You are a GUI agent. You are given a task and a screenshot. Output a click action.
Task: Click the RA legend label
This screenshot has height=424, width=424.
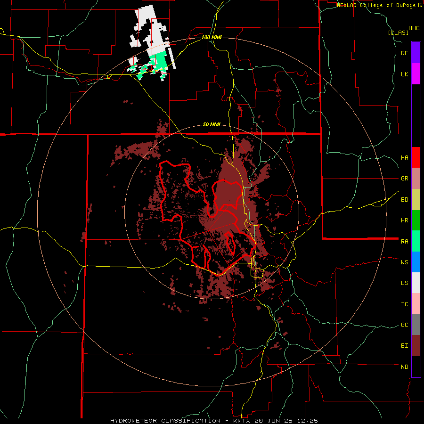(404, 241)
